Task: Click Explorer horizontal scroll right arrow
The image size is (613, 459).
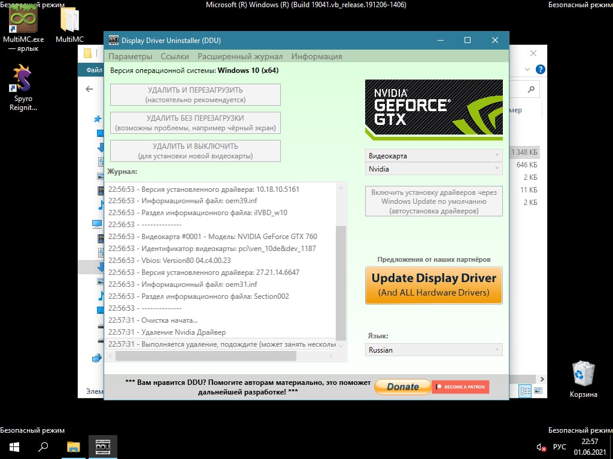Action: click(x=542, y=379)
